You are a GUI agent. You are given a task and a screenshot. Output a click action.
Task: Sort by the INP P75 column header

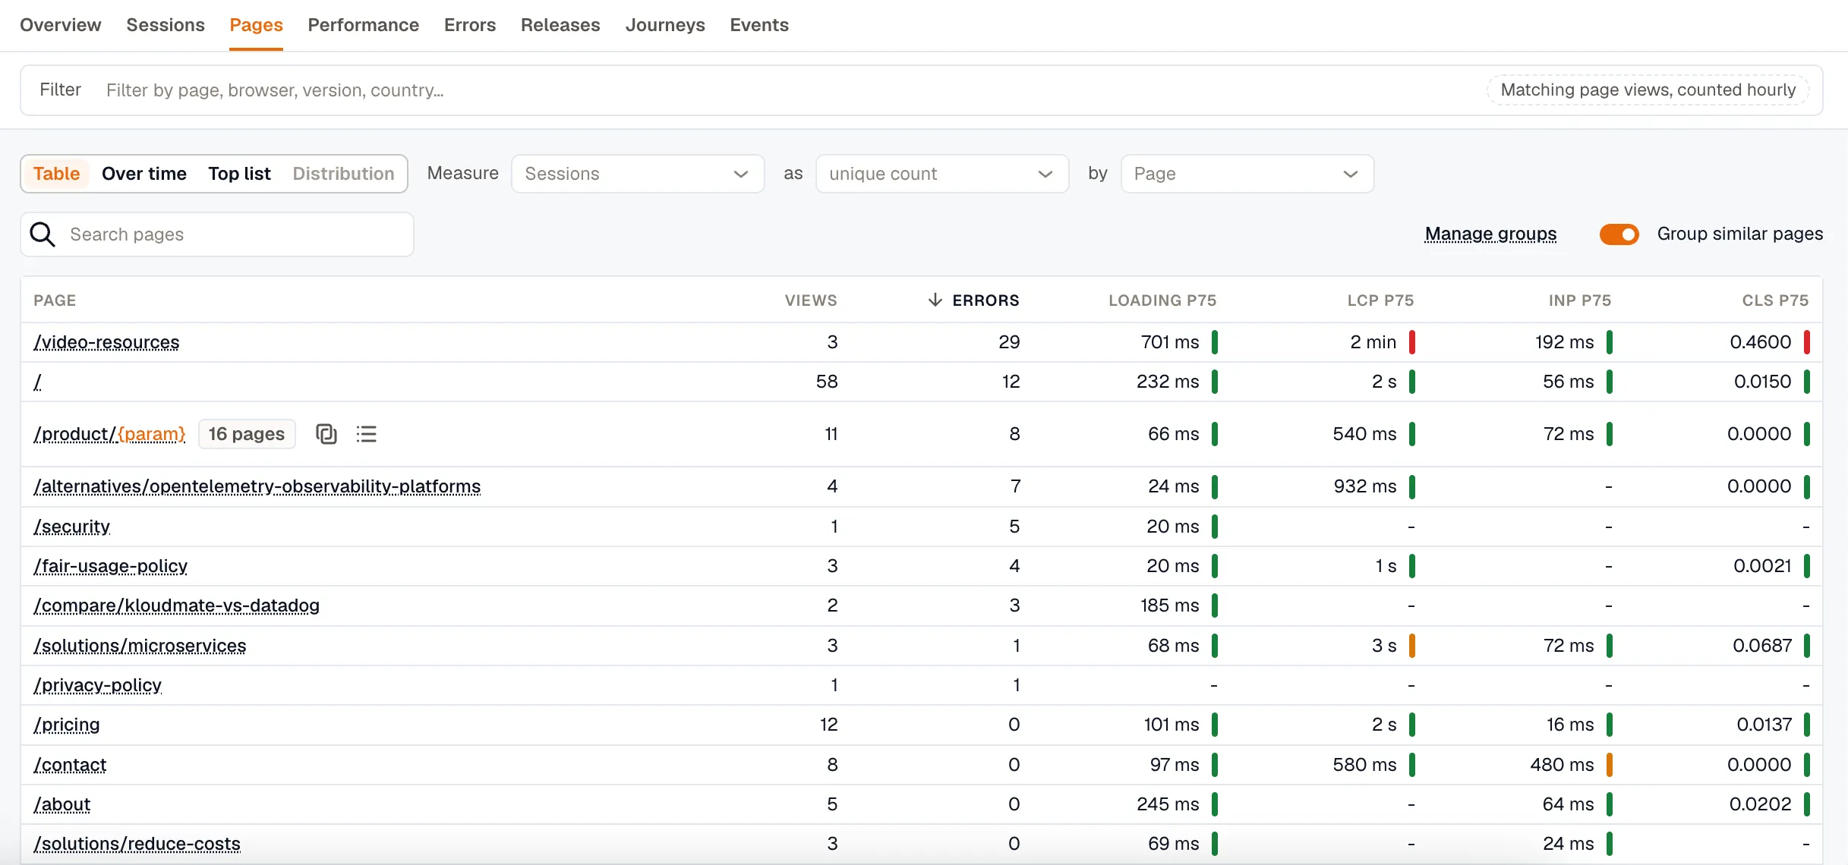(1580, 300)
